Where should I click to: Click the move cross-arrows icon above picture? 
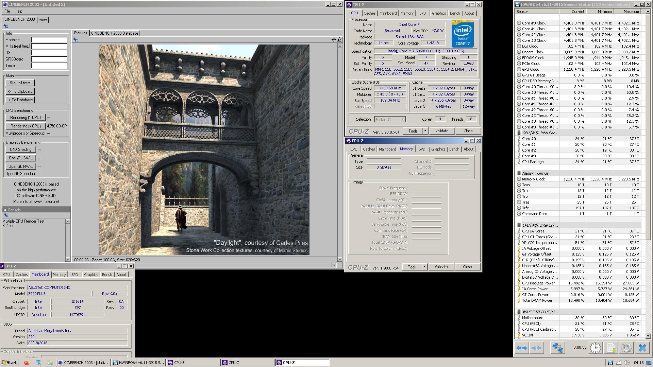[334, 40]
